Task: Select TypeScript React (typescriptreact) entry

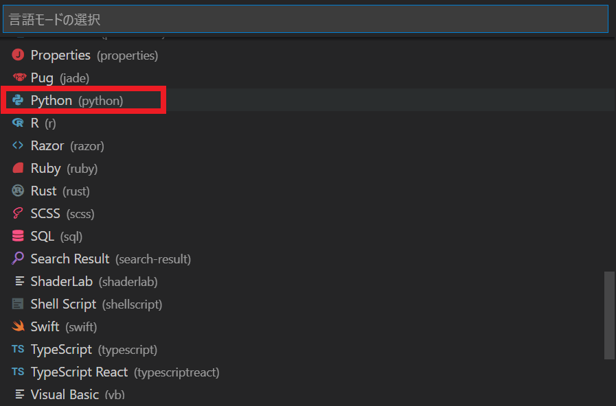Action: tap(308, 372)
